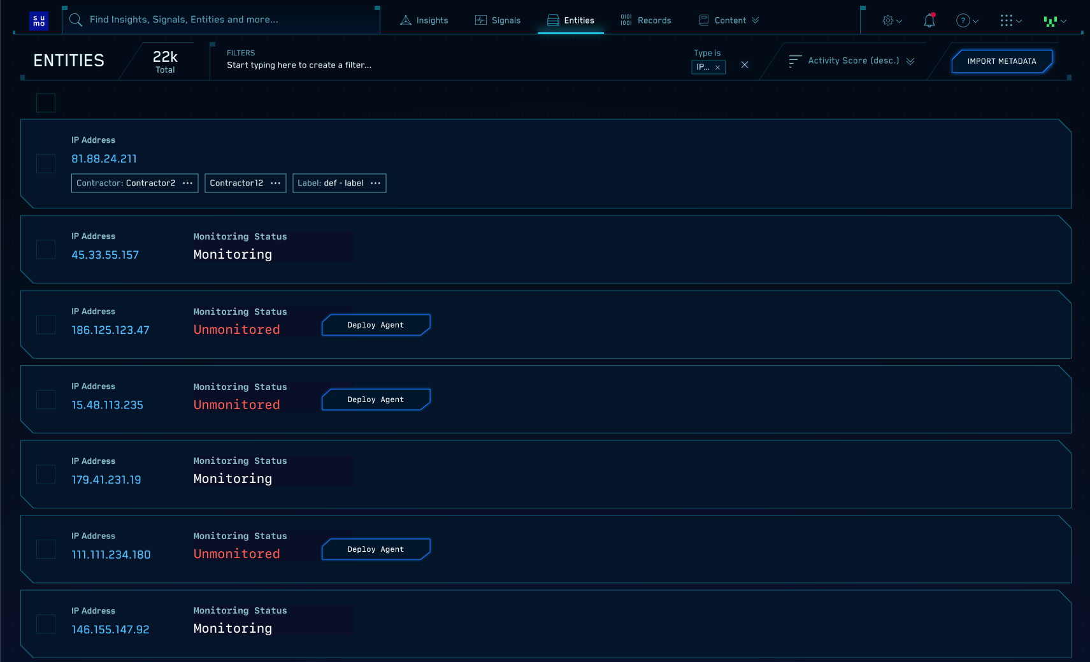Remove the IP type filter chip
Viewport: 1090px width, 662px height.
(x=718, y=67)
